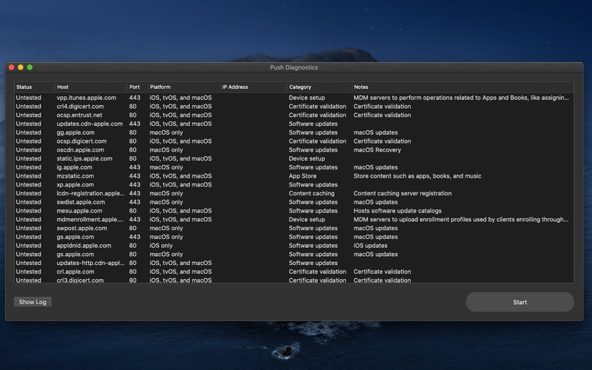The height and width of the screenshot is (370, 592).
Task: Minimize the Push Diagnostics window
Action: click(21, 67)
